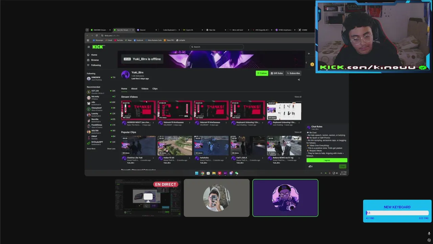
Task: Switch to the KIMOWW Stream browser tab
Action: point(100,30)
